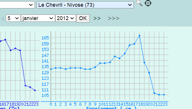Click the snow depth data point at hour 0

click(51, 69)
